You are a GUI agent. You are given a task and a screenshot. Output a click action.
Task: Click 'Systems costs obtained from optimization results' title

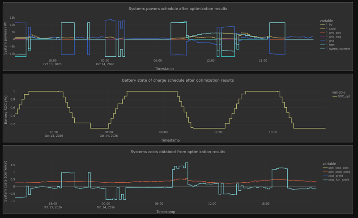[178, 152]
